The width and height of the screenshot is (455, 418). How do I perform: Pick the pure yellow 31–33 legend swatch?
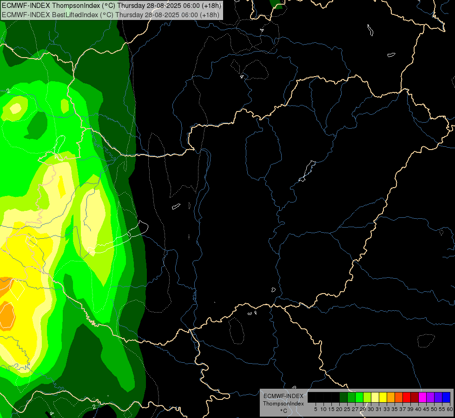click(383, 397)
